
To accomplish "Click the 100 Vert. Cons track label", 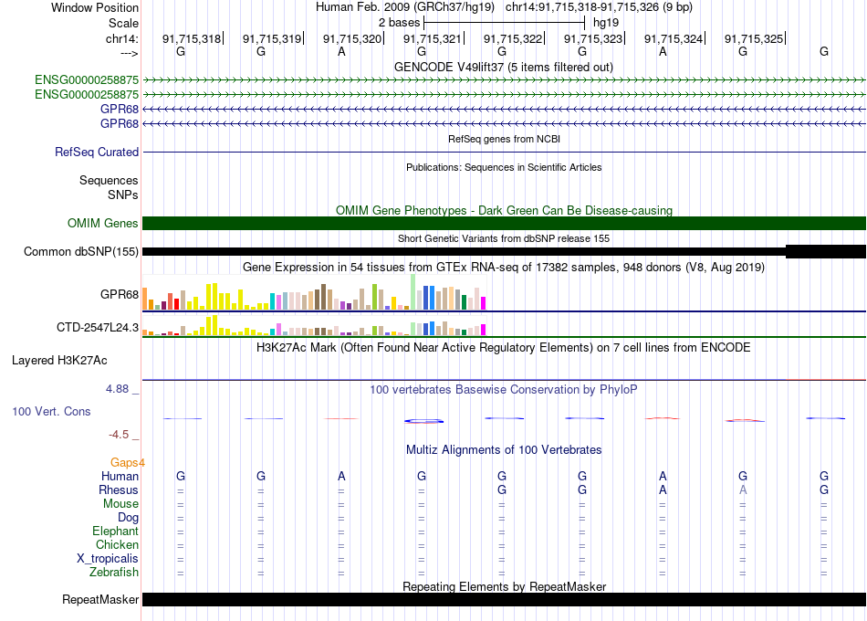I will tap(51, 411).
